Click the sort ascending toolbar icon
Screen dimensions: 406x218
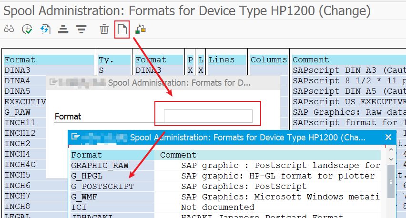63,29
